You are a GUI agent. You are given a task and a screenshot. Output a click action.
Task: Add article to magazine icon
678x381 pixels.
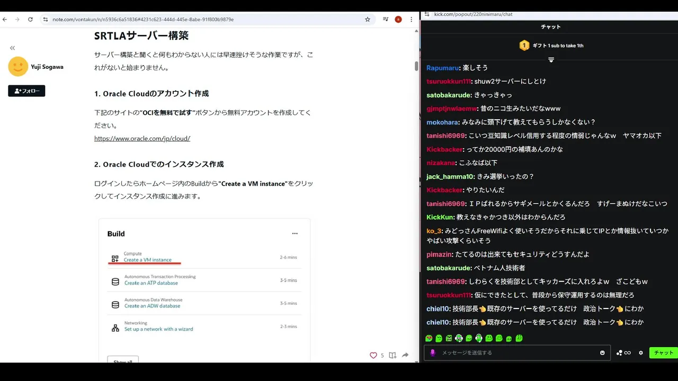tap(392, 355)
